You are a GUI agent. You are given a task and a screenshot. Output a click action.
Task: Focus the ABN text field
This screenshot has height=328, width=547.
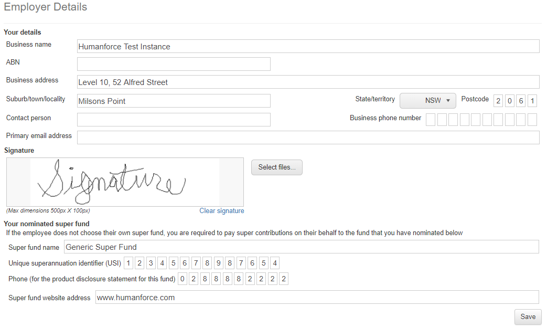pyautogui.click(x=174, y=64)
